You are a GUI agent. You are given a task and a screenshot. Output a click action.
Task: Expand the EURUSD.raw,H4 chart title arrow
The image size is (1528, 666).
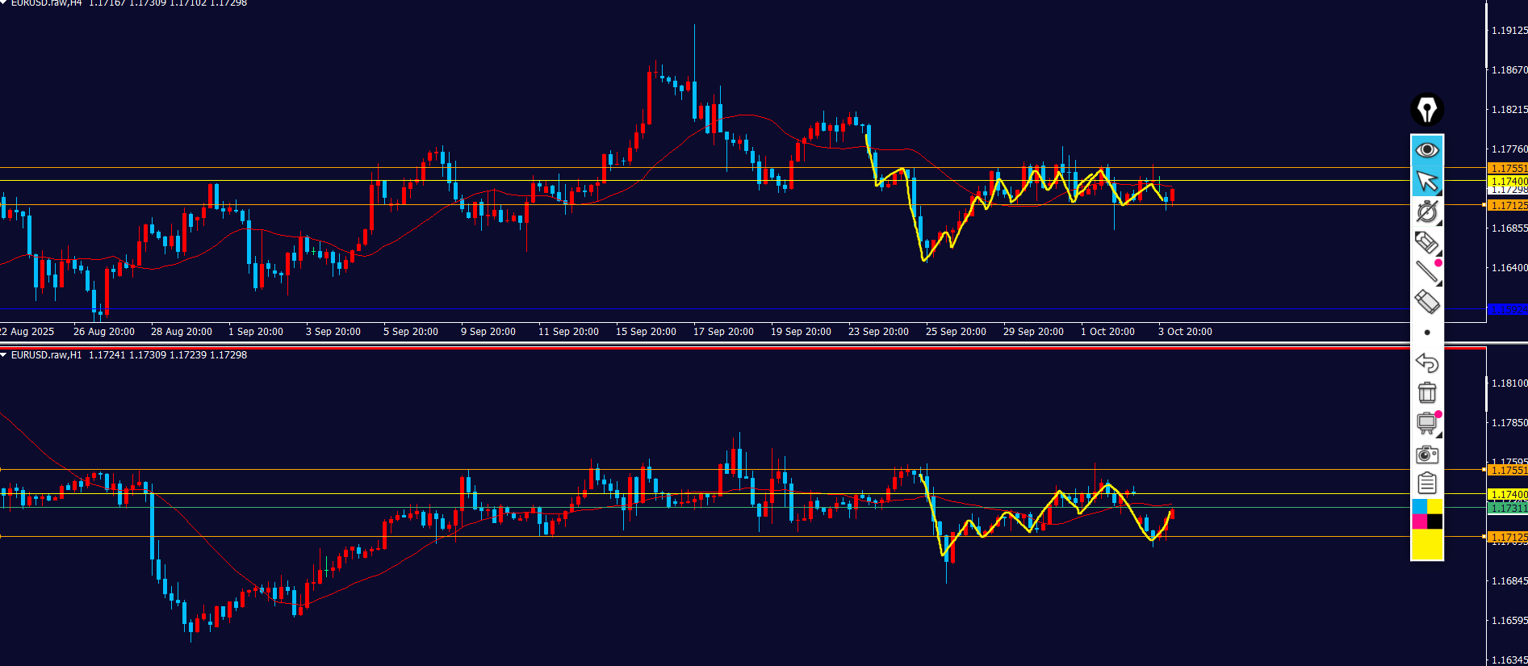point(4,3)
